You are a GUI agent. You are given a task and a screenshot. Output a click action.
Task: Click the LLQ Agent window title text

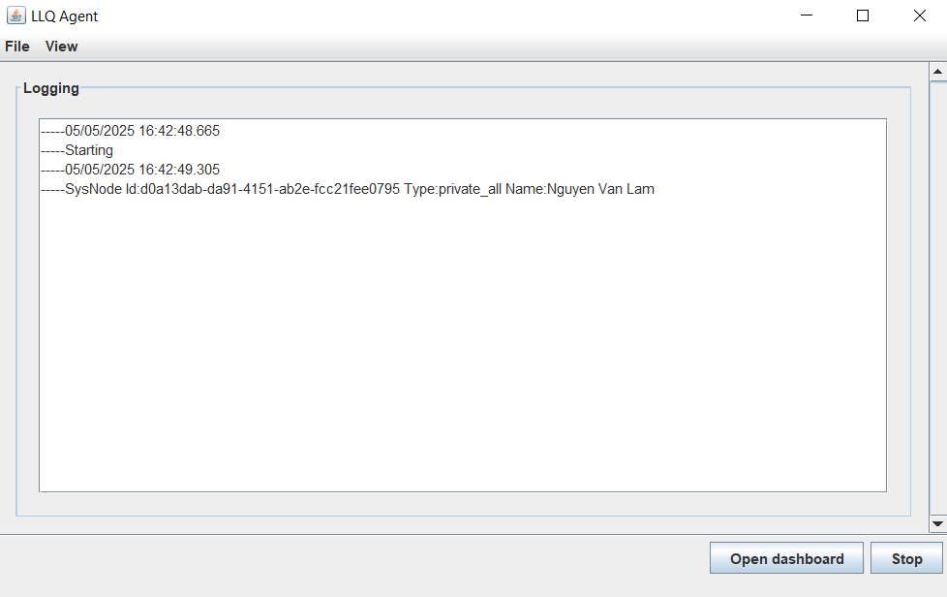pos(64,16)
